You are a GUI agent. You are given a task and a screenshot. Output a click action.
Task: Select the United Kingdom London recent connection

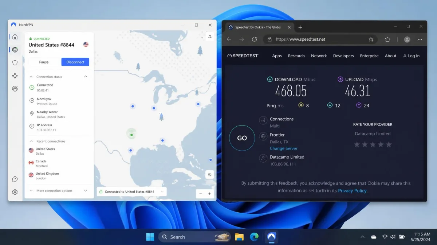tap(59, 176)
